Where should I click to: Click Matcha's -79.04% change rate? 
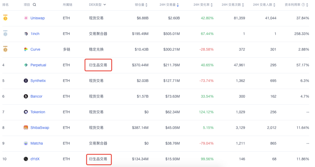point(206,143)
